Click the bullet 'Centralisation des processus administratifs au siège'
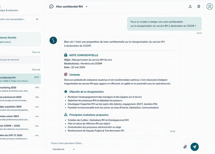This screenshot has height=154, width=215. 94,127
